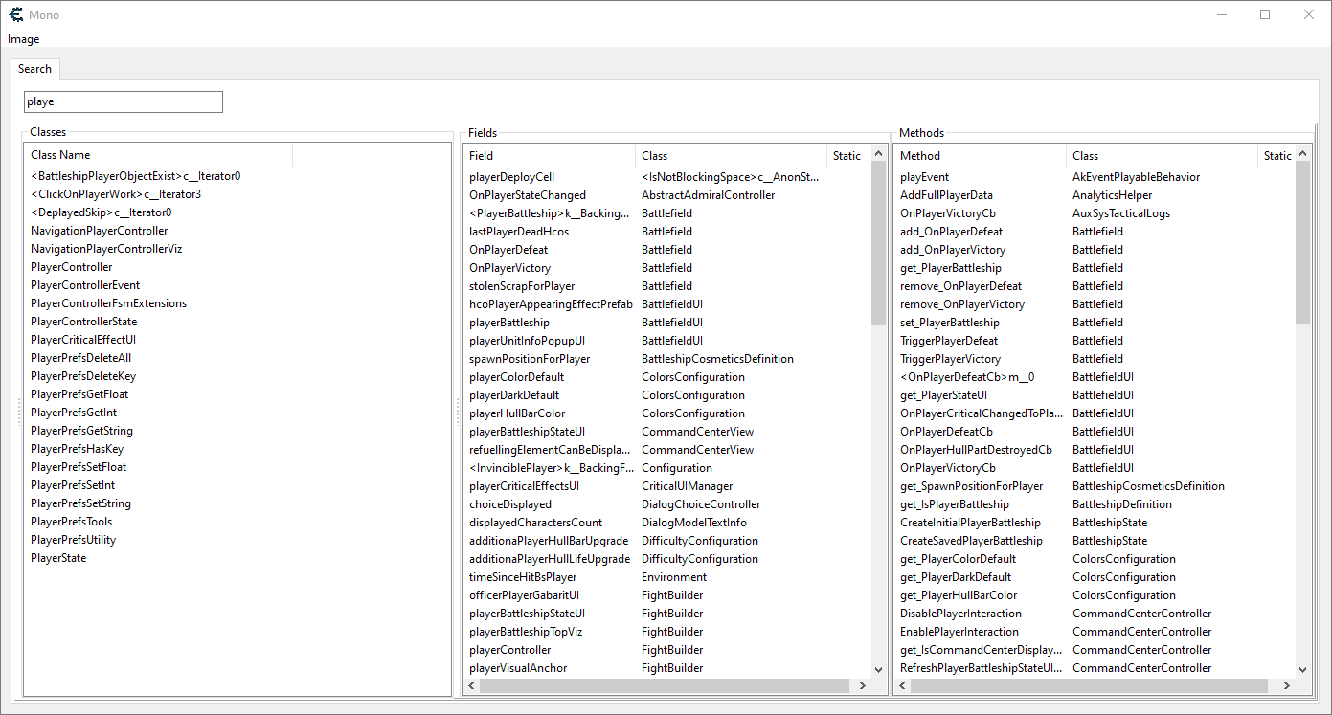The height and width of the screenshot is (715, 1332).
Task: Click the Cheat Engine icon in title bar
Action: 16,14
